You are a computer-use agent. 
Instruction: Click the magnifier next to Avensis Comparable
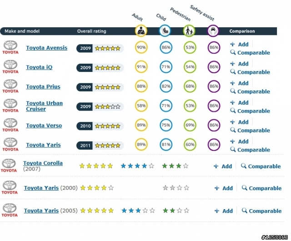coord(233,52)
